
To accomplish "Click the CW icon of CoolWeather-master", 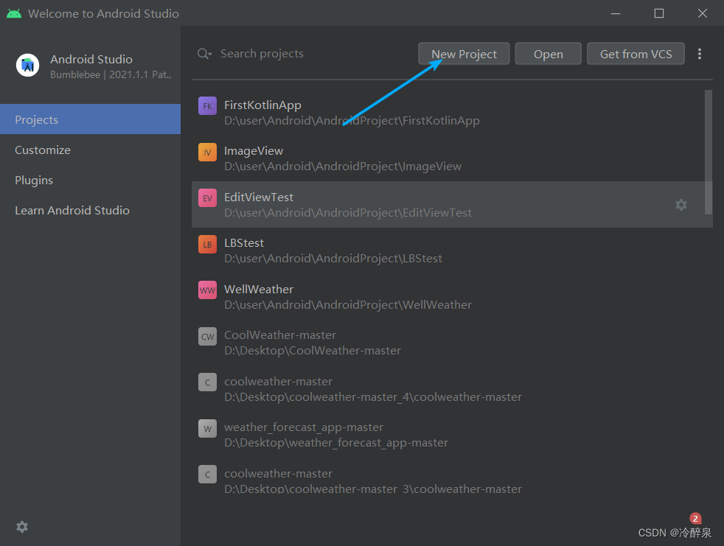I will (x=207, y=336).
